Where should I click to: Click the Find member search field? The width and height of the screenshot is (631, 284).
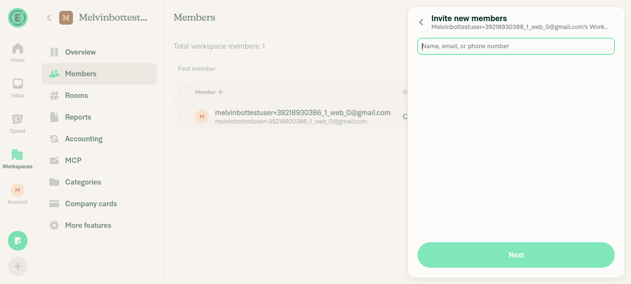point(223,69)
